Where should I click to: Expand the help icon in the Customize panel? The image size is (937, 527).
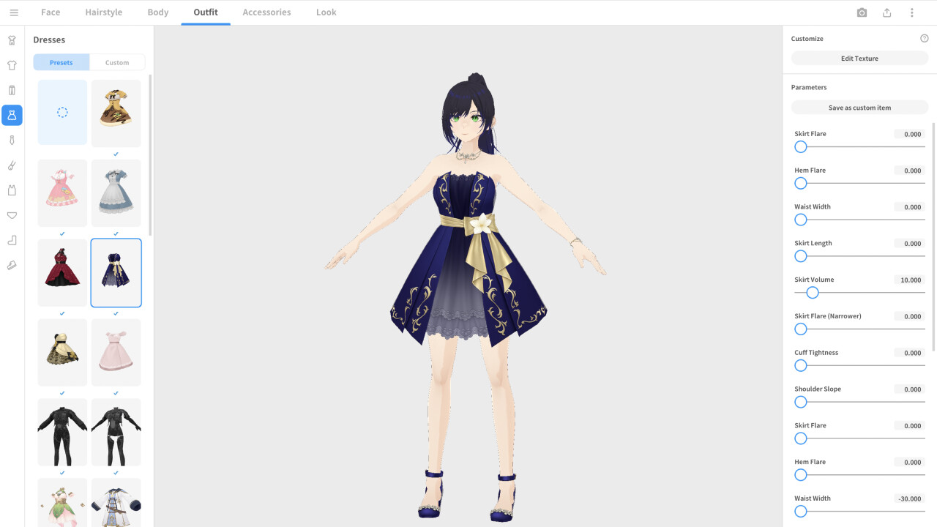point(924,38)
